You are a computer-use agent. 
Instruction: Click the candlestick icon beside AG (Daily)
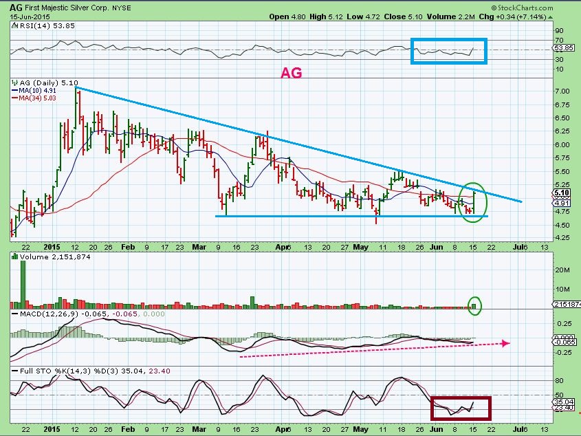click(15, 83)
